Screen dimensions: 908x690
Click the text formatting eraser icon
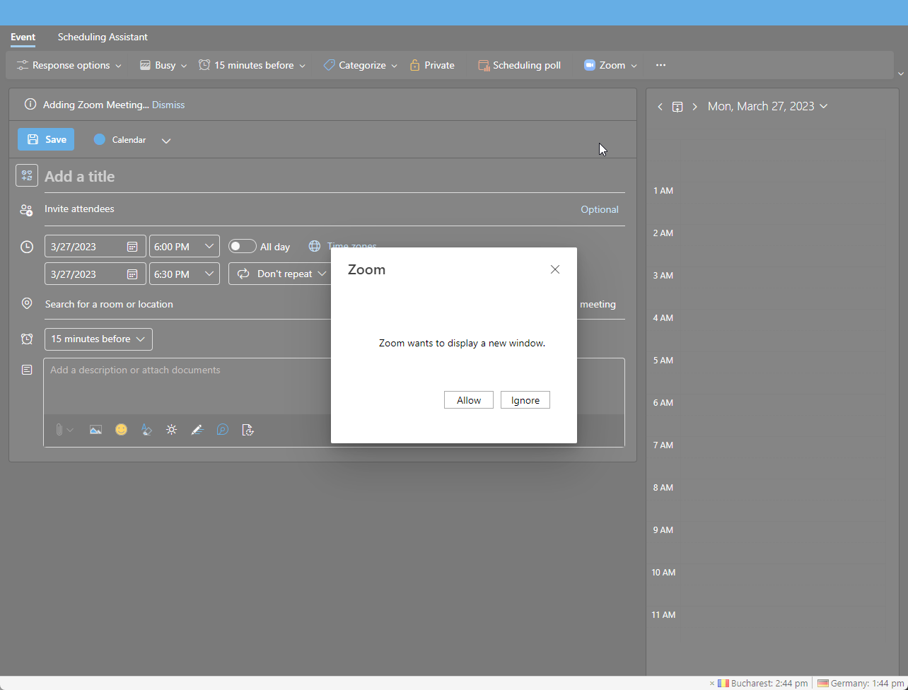146,430
